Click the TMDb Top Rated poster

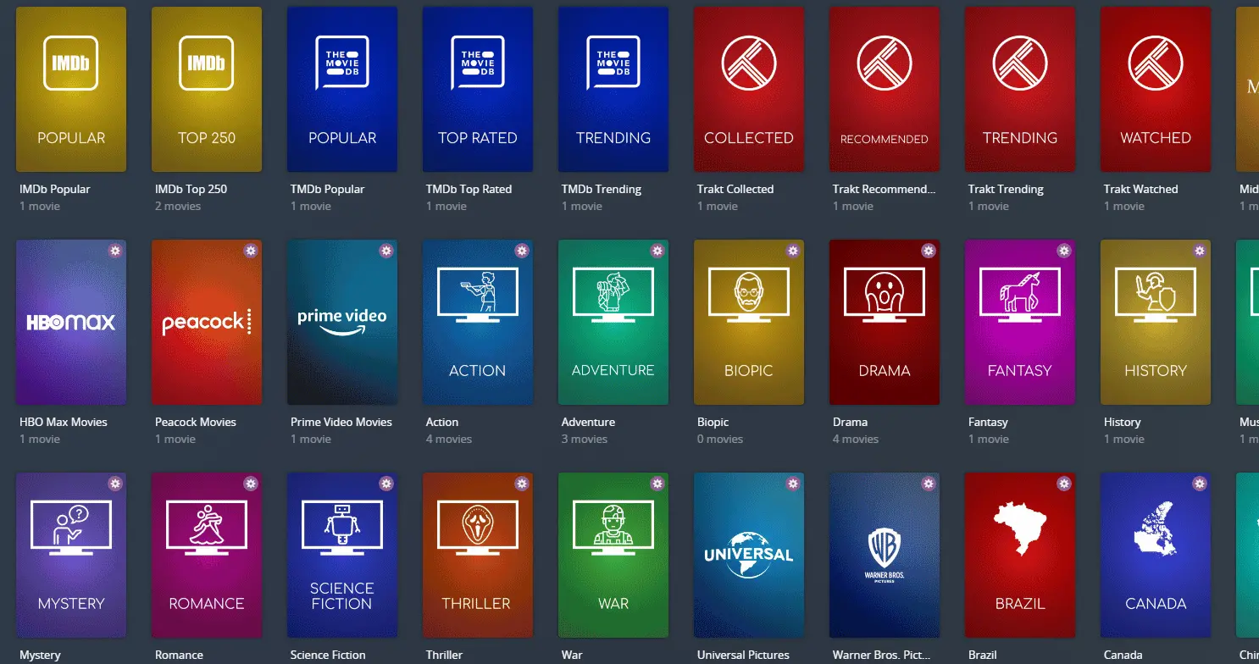(478, 90)
